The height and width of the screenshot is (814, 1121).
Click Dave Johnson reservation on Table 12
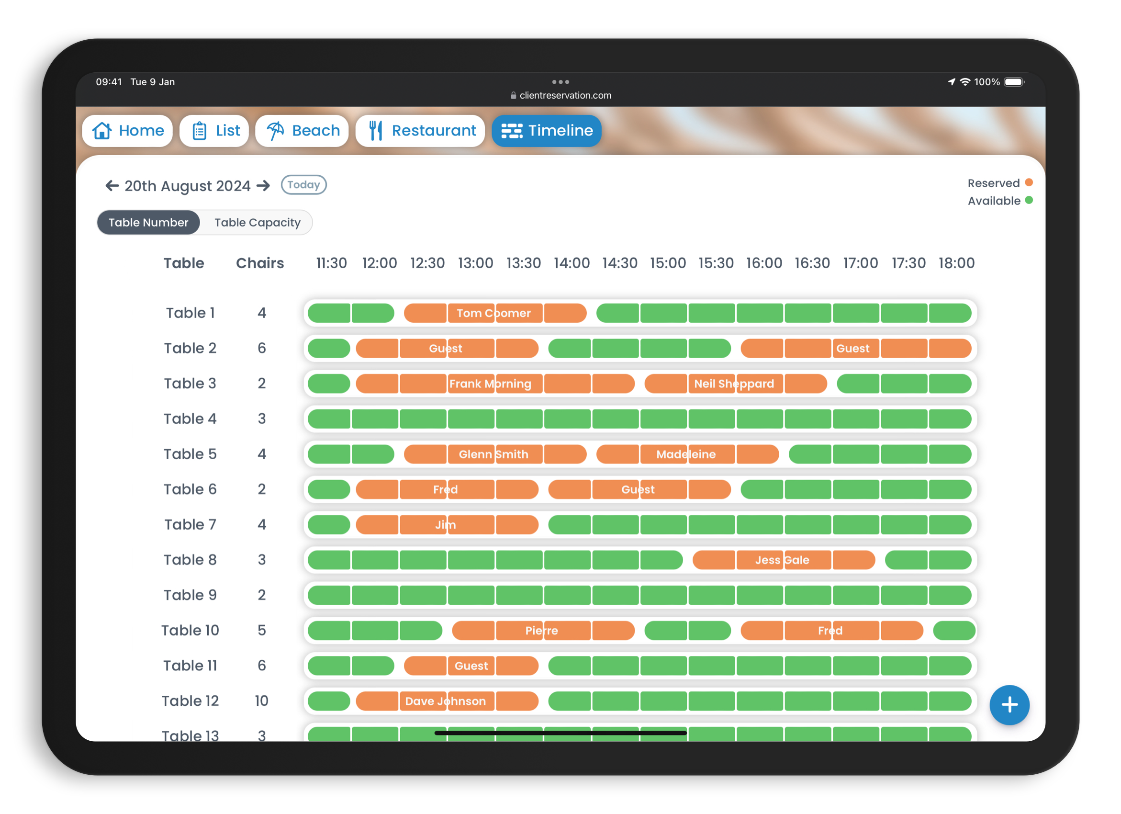(x=446, y=701)
